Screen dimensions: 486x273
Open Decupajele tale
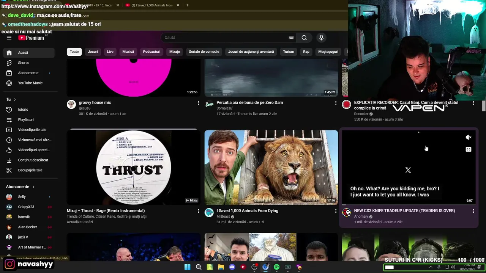[x=29, y=170]
